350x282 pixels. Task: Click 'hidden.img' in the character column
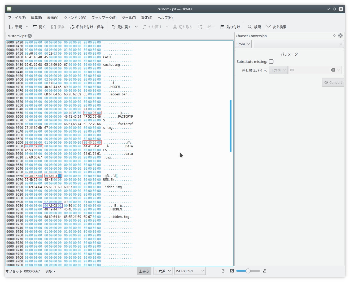pyautogui.click(x=120, y=217)
